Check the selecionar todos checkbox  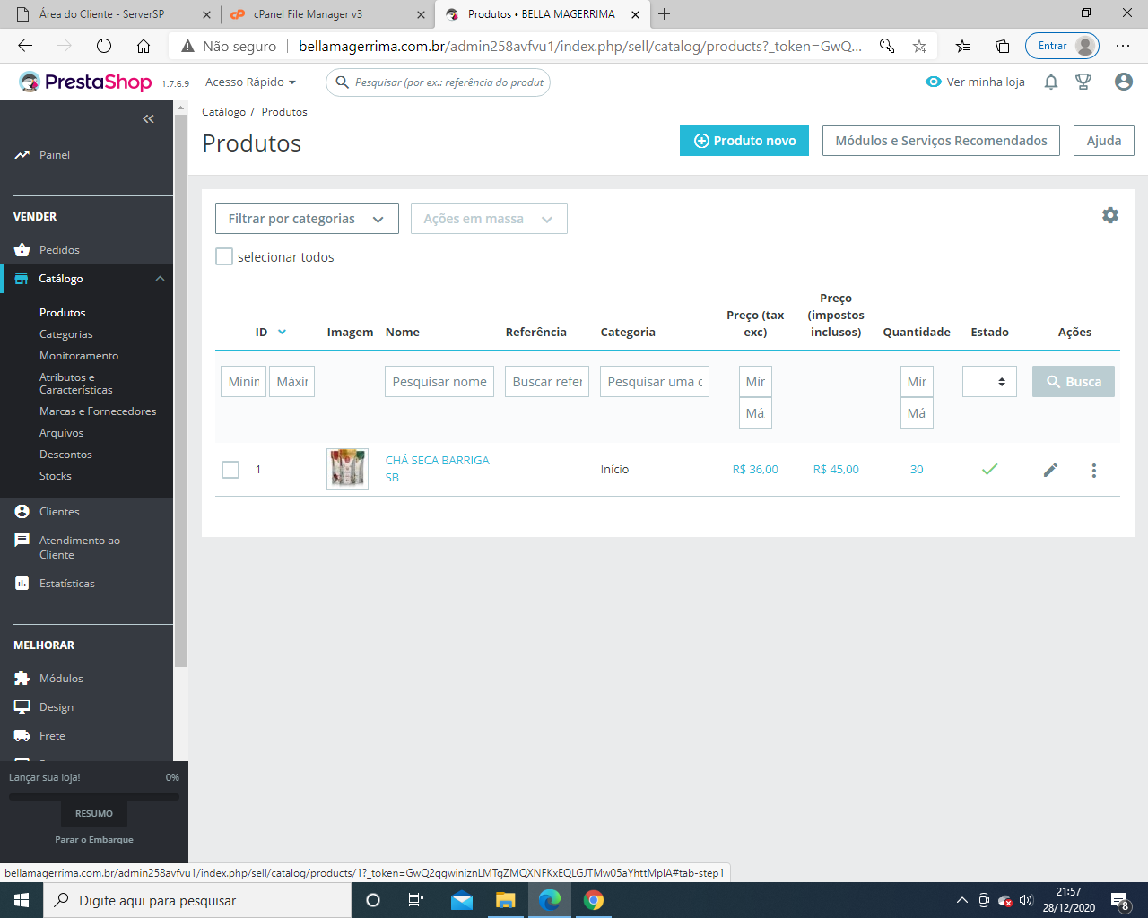(224, 256)
